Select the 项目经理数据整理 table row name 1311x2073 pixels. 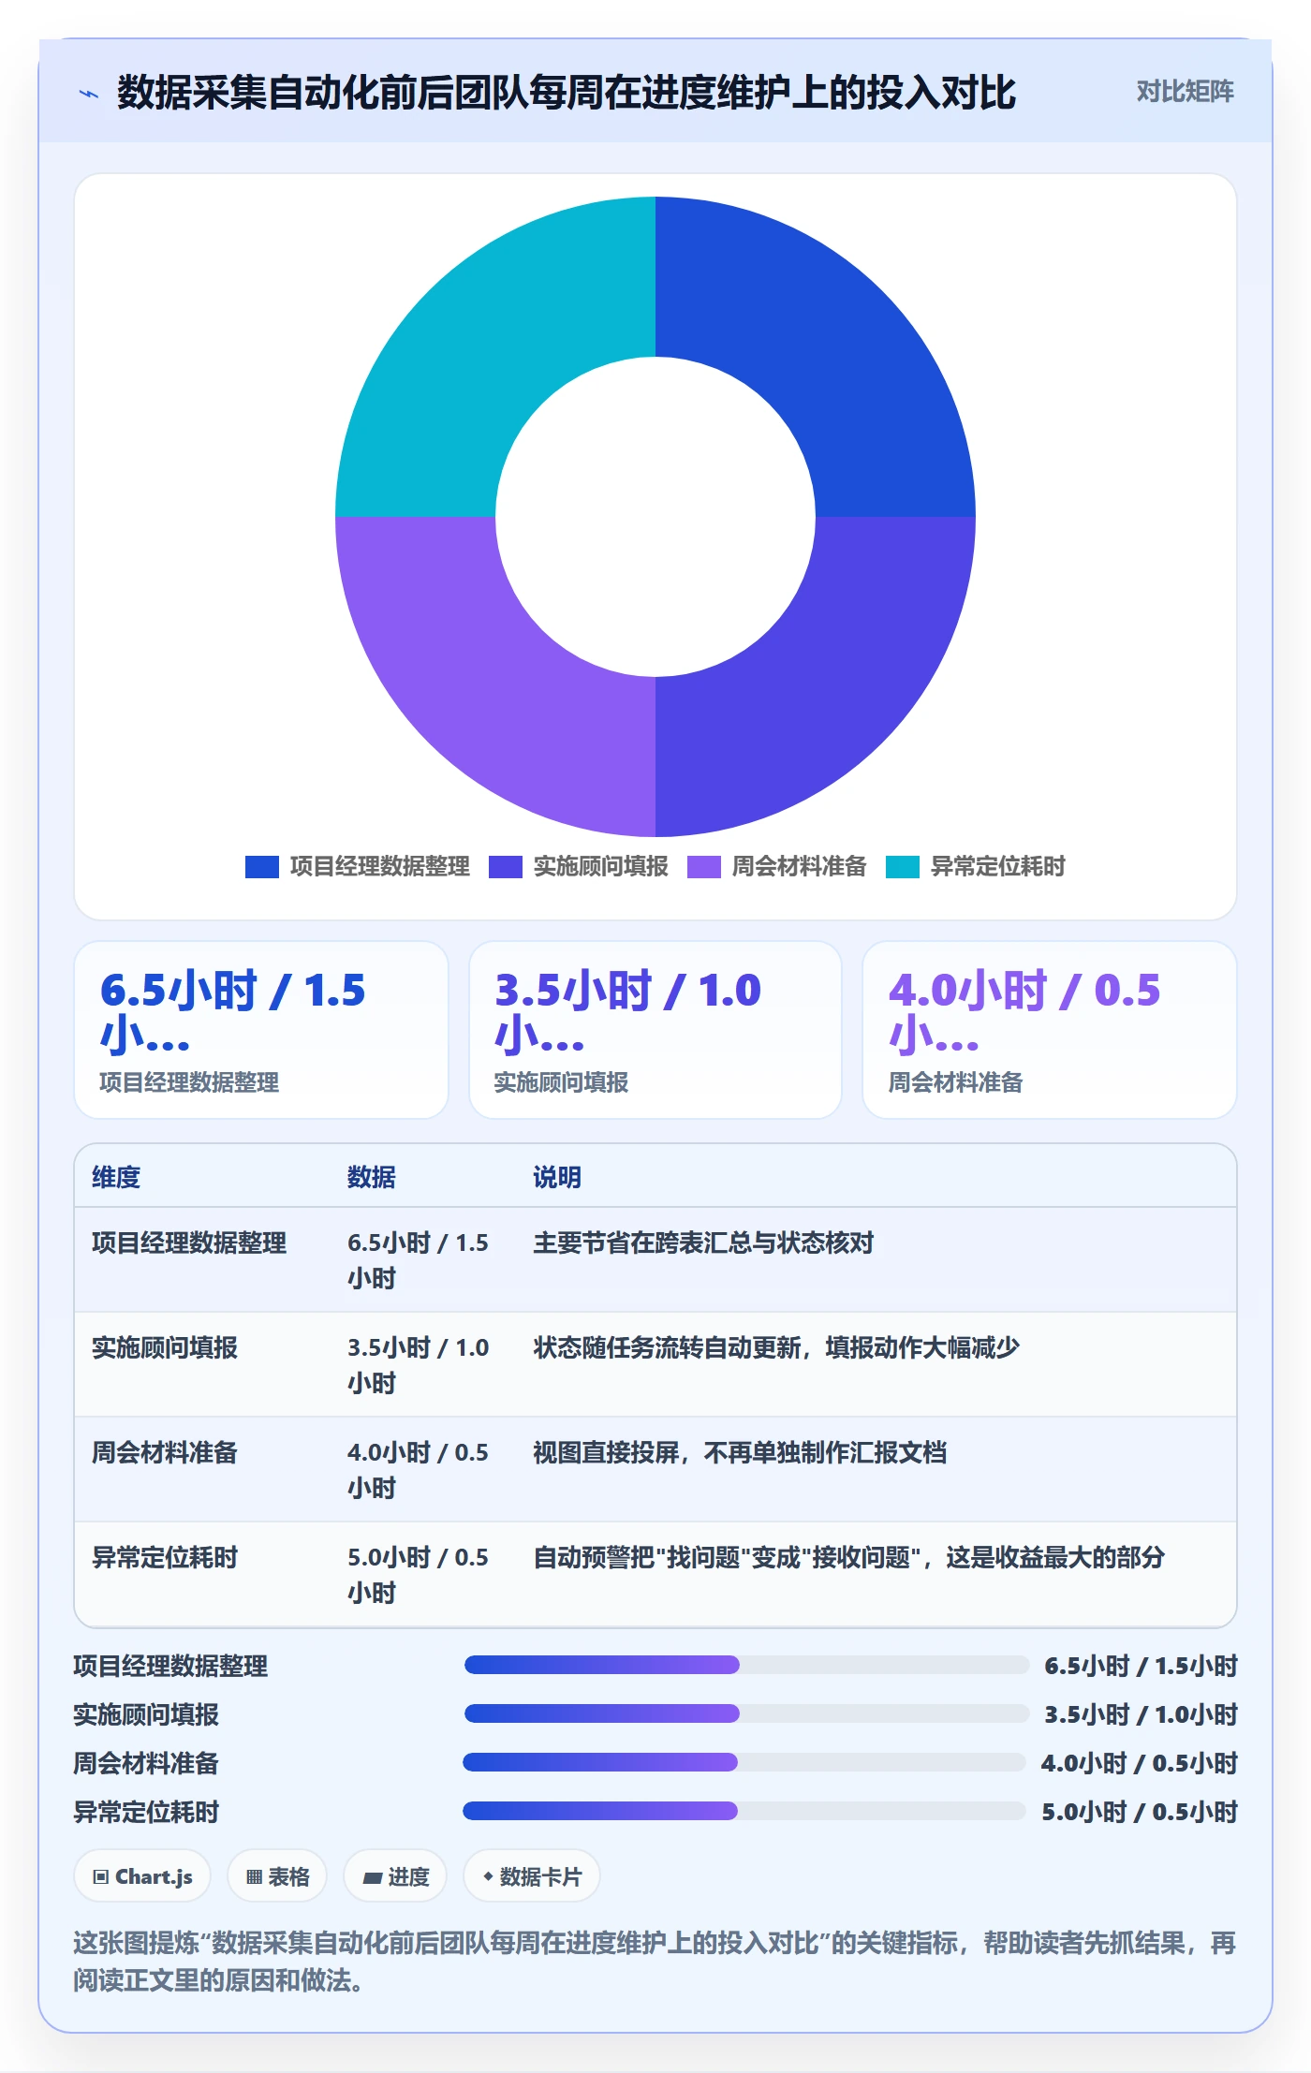[189, 1242]
